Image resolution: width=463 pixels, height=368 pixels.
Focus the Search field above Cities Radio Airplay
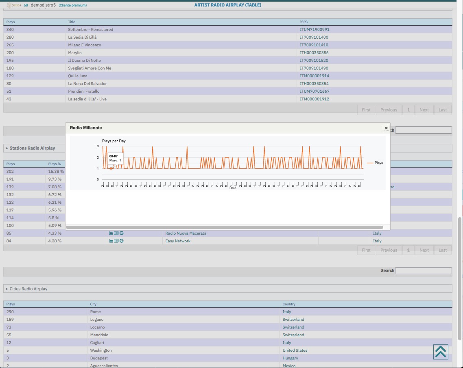(424, 271)
